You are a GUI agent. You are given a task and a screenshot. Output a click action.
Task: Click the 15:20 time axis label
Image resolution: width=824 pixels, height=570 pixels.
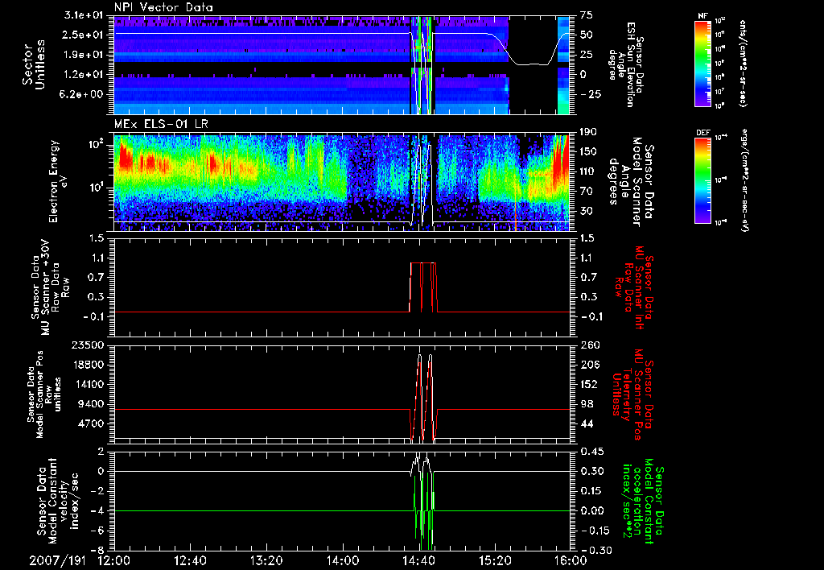(x=495, y=560)
